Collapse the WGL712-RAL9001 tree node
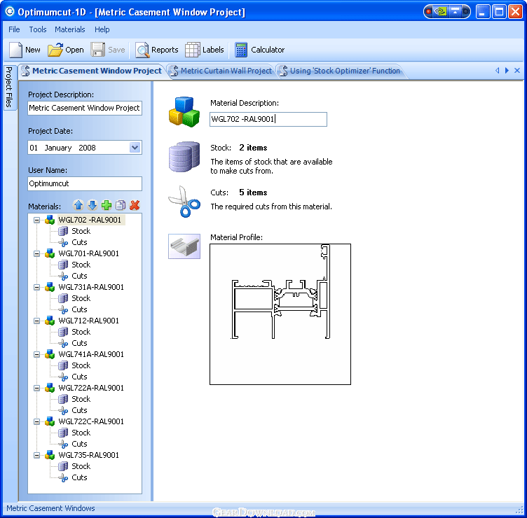This screenshot has width=527, height=518. (36, 321)
